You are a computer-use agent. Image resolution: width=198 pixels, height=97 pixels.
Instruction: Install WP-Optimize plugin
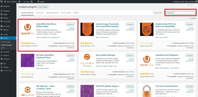click(x=70, y=86)
